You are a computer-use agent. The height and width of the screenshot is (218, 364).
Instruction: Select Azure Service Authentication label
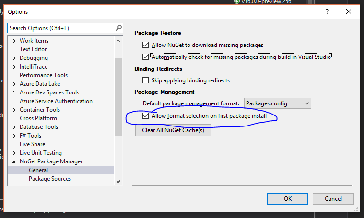tap(56, 101)
